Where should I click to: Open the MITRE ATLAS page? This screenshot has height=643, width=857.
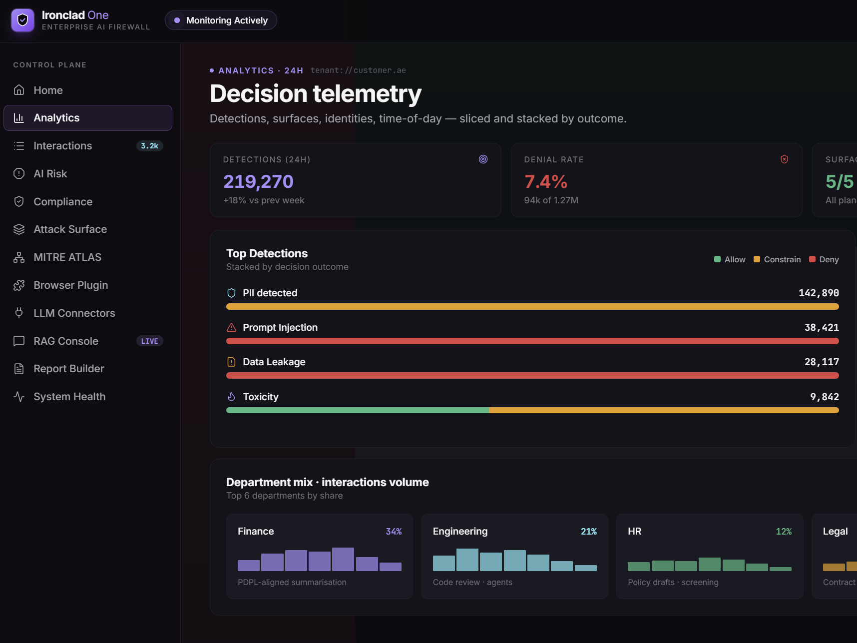pos(88,257)
